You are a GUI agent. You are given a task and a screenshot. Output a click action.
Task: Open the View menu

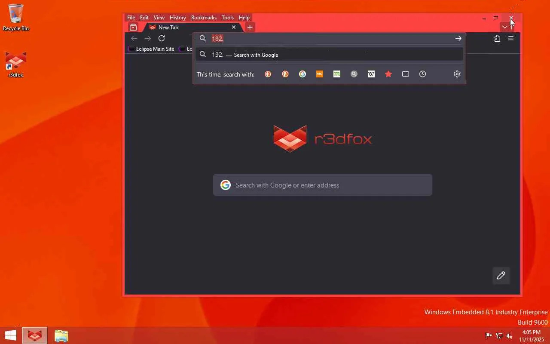click(159, 18)
